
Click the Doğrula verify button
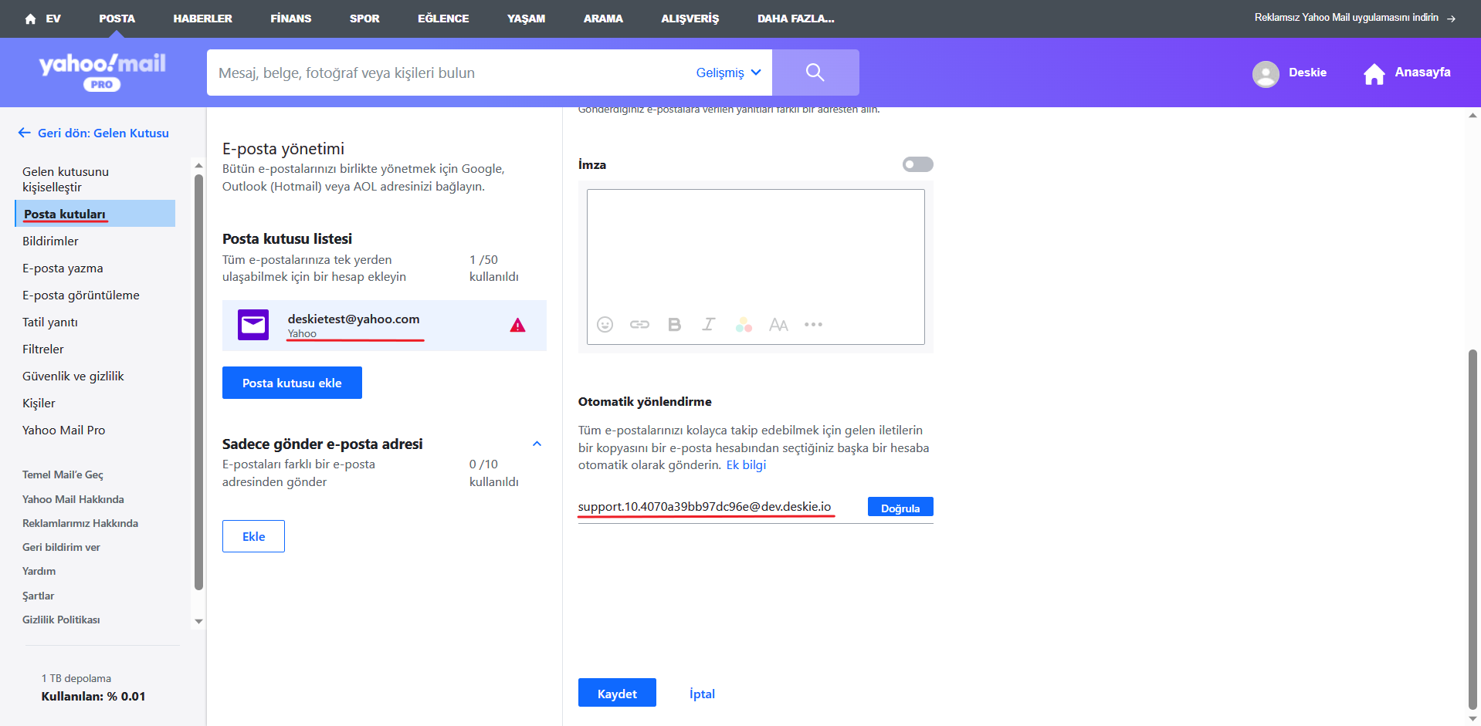click(x=900, y=507)
